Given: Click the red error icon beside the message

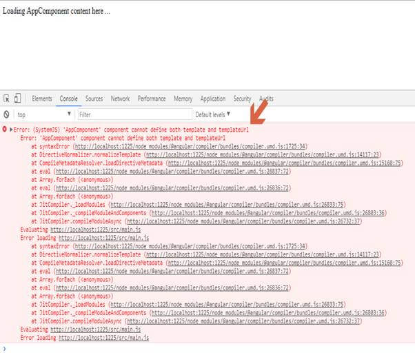Looking at the screenshot, I should pyautogui.click(x=5, y=129).
